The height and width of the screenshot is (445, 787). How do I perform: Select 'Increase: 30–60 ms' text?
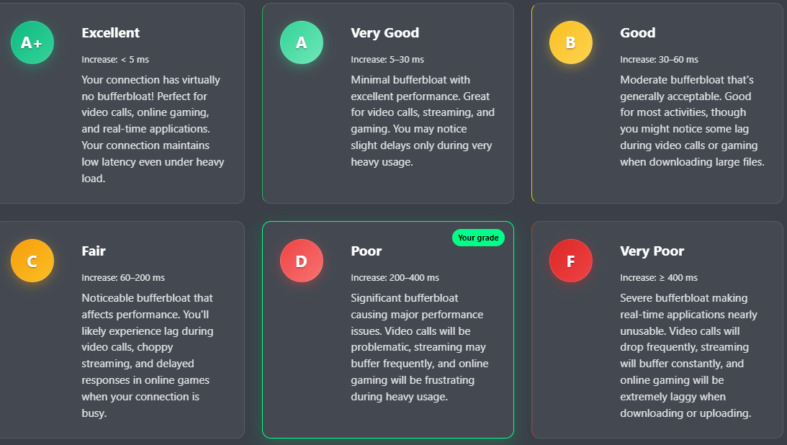pyautogui.click(x=659, y=60)
